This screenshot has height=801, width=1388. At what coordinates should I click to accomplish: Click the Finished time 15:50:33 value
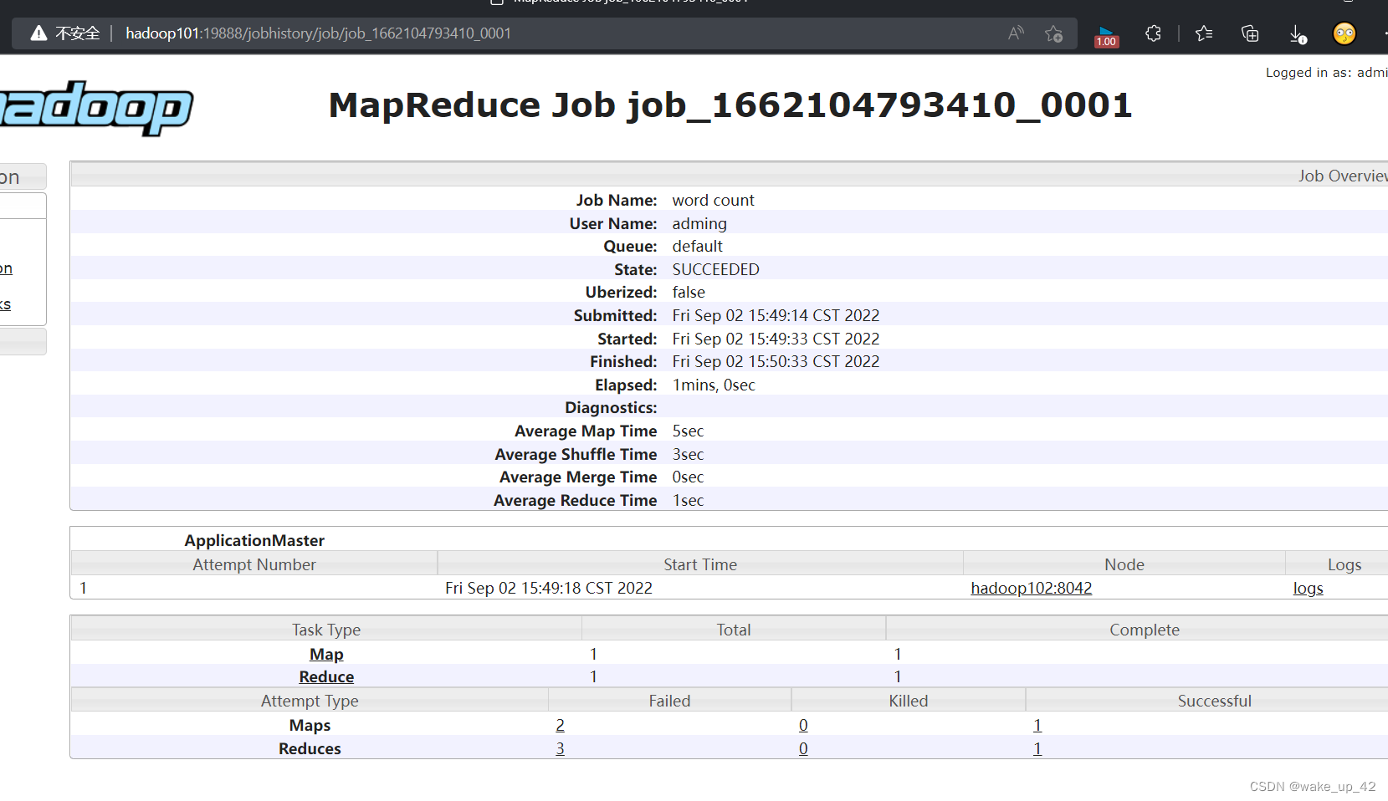pos(776,361)
